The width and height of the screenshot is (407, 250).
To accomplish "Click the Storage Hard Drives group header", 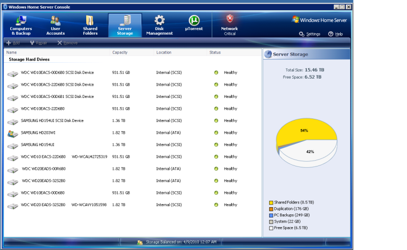I will pos(29,60).
